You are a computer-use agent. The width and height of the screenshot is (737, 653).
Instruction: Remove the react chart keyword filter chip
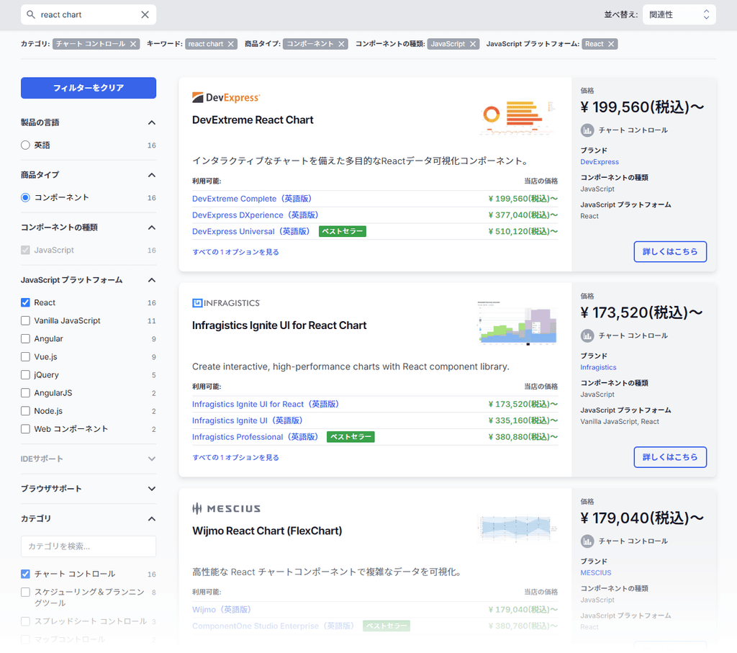231,44
